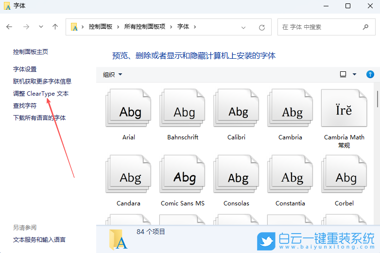Click the Arial font name label
This screenshot has width=380, height=253.
pos(129,137)
